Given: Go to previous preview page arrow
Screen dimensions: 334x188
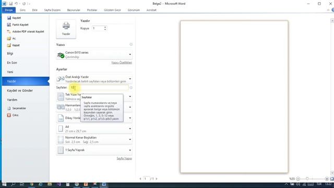Looking at the screenshot, I should pos(140,179).
